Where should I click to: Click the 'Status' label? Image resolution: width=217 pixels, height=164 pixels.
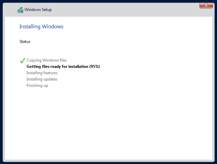pyautogui.click(x=25, y=42)
